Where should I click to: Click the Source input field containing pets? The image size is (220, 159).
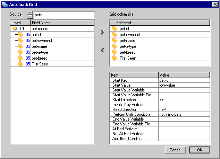point(64,15)
